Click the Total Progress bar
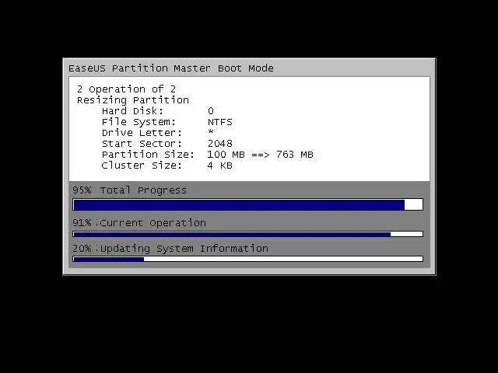Screen dimensions: 498x373 click(x=247, y=204)
